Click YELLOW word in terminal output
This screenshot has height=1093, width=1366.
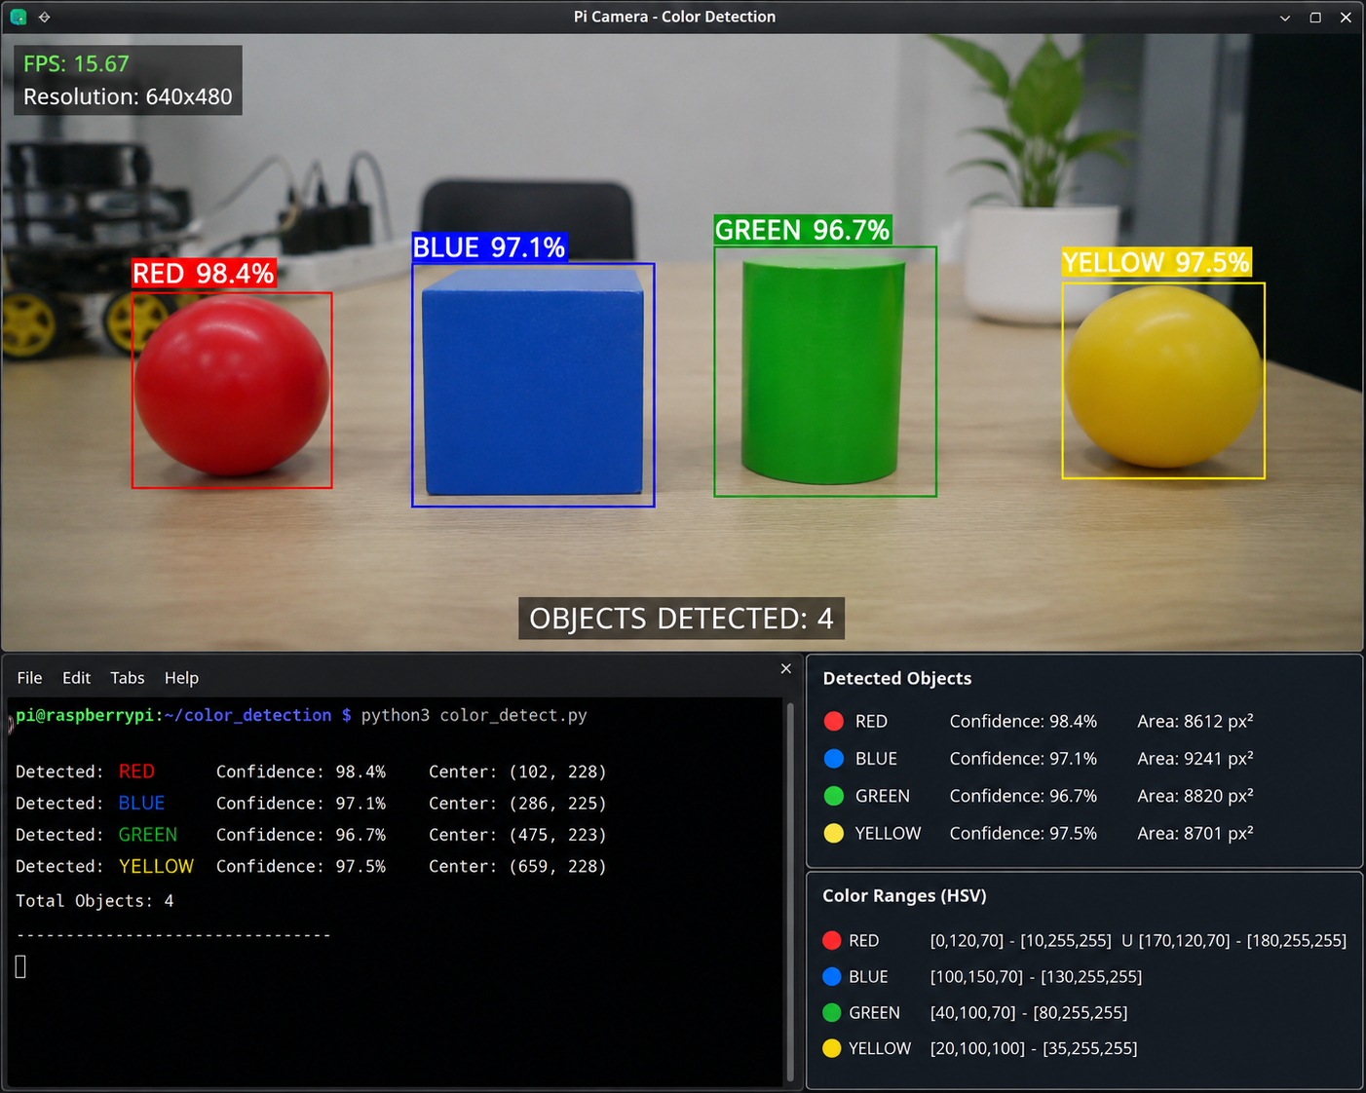156,866
